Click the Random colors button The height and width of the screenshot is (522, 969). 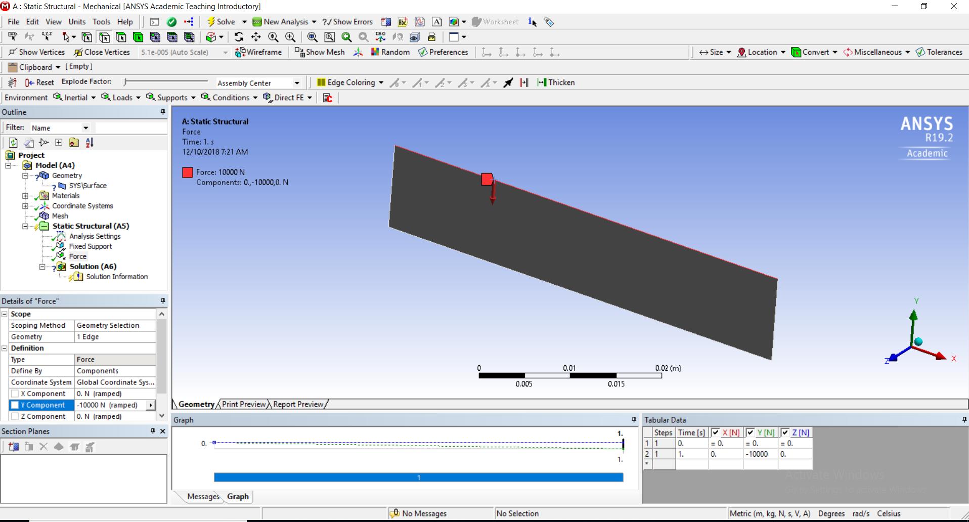coord(390,52)
